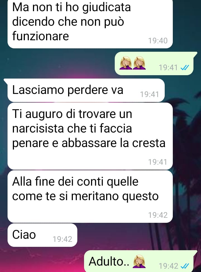Screen dimensions: 201x272
Task: Tap the 19:41 timestamp beside 'Lasciamo perdere va'
Action: [150, 94]
